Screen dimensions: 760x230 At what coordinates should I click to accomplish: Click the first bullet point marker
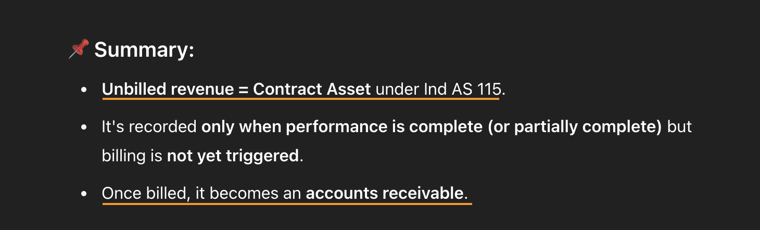pyautogui.click(x=84, y=90)
